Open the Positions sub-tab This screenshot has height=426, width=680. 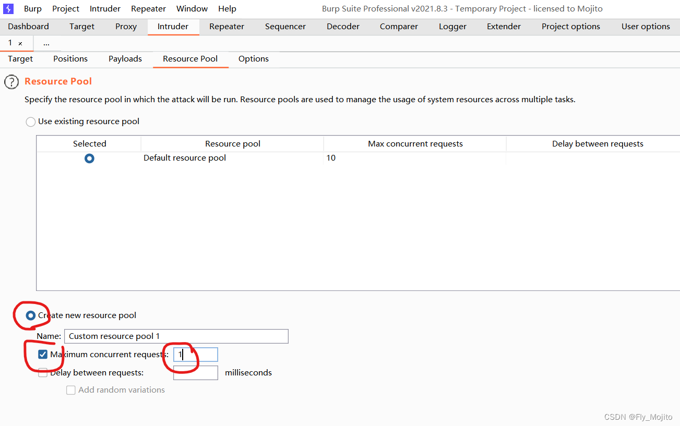[70, 59]
